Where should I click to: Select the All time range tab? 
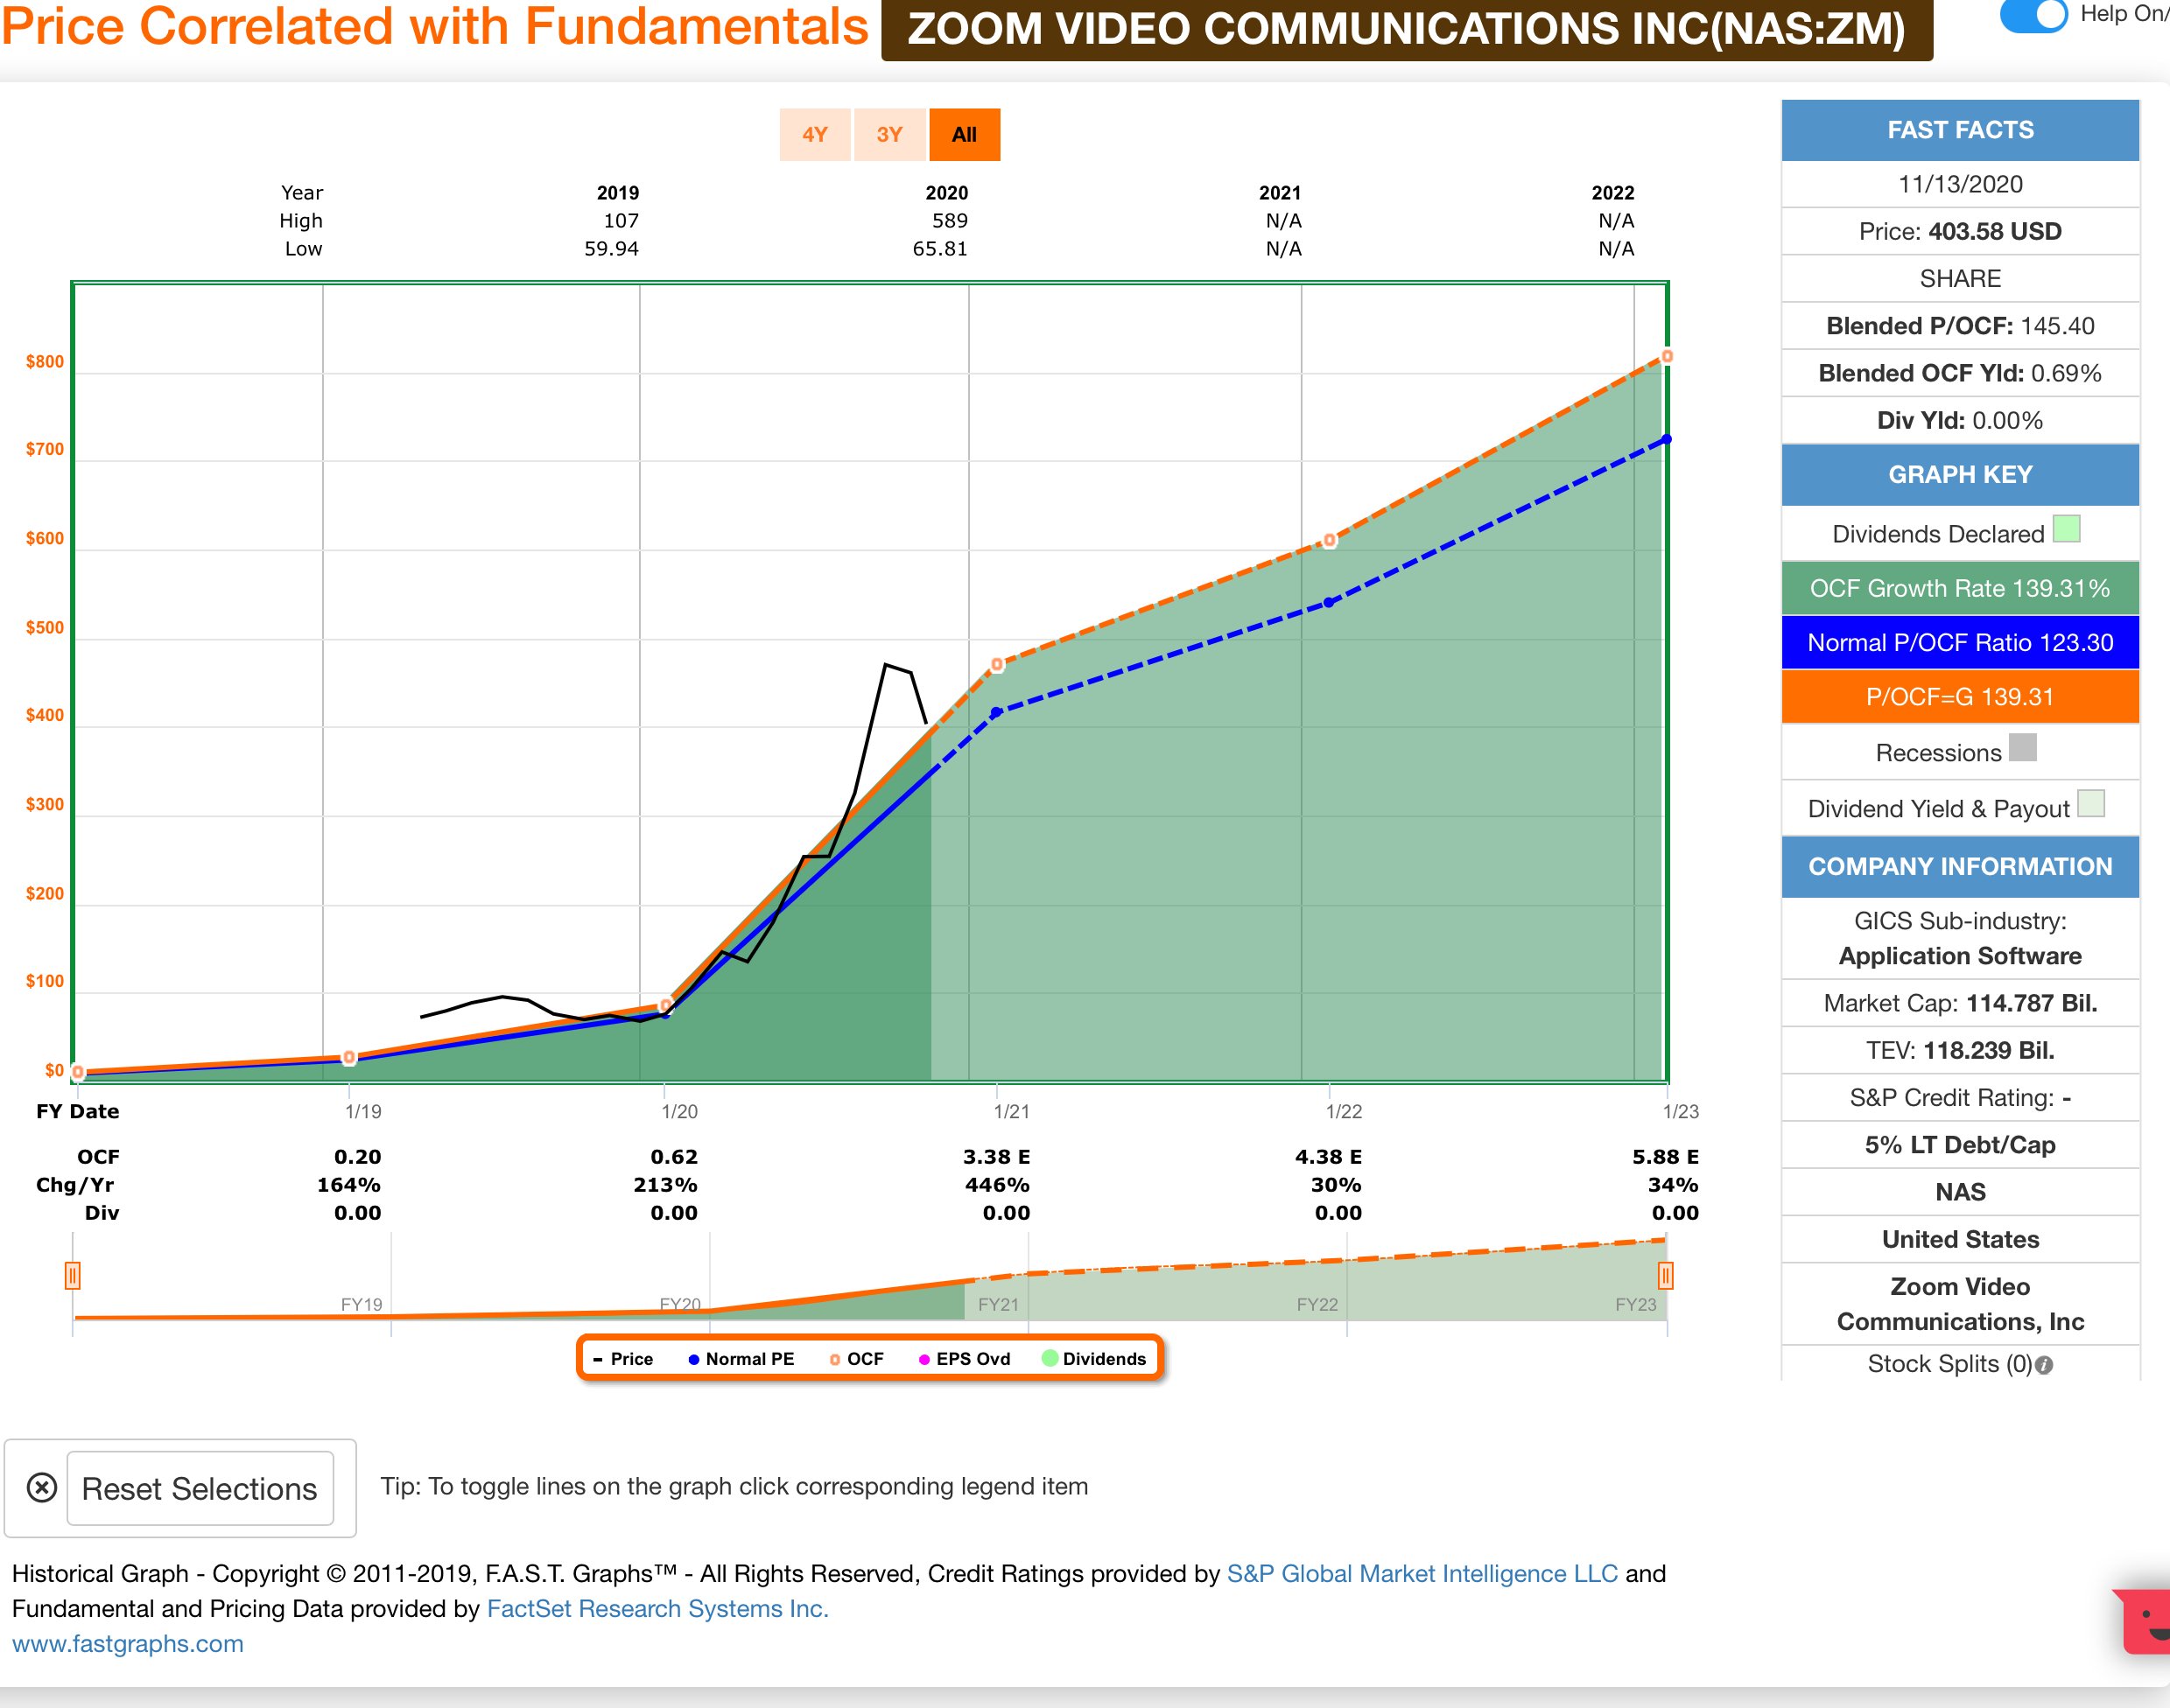click(964, 135)
